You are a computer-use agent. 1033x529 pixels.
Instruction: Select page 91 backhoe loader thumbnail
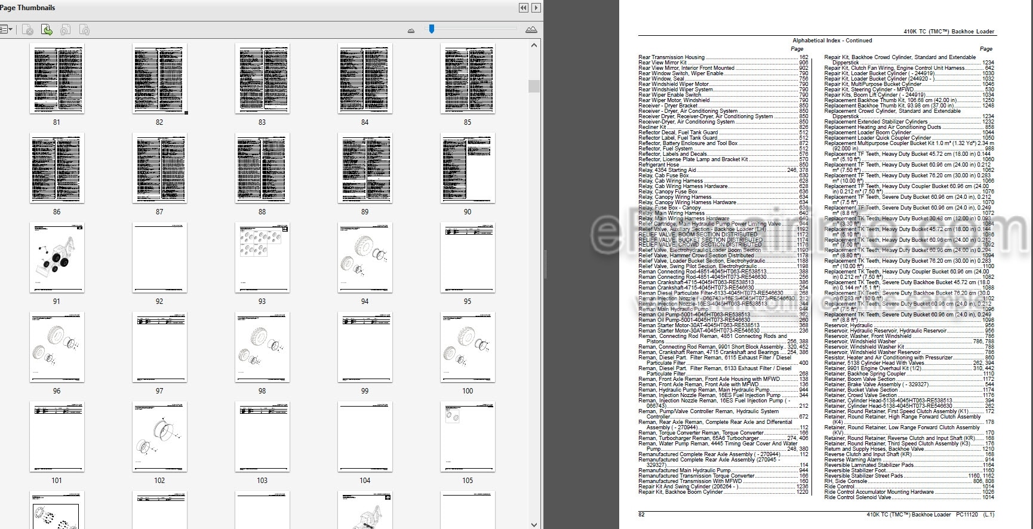57,258
